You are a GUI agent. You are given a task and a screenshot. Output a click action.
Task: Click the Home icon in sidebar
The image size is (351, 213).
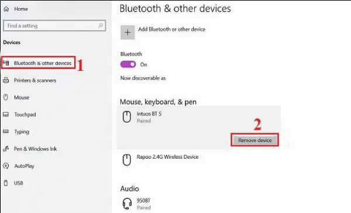[x=6, y=9]
